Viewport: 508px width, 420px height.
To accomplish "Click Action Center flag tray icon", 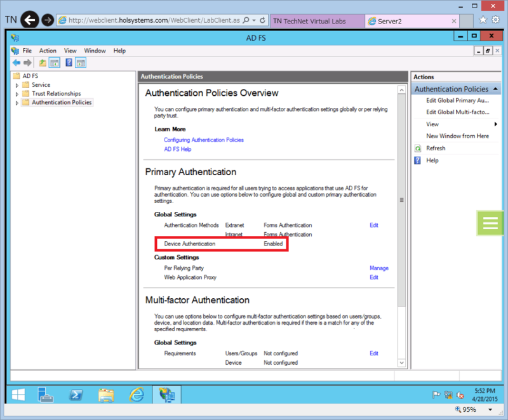I will 436,395.
